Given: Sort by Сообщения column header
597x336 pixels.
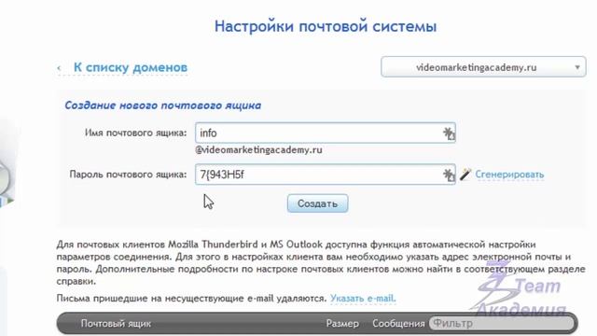Looking at the screenshot, I should point(398,324).
